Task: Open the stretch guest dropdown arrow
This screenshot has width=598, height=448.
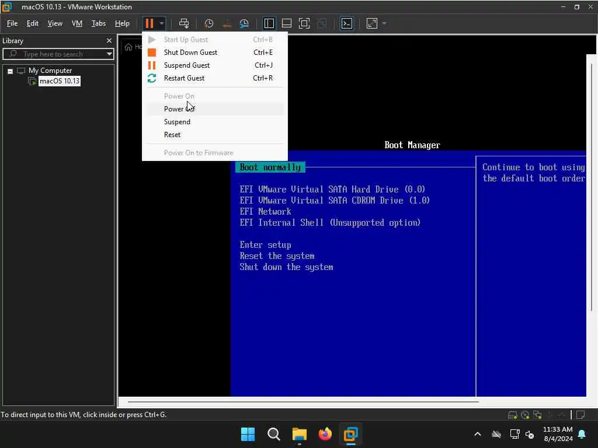Action: [x=384, y=23]
